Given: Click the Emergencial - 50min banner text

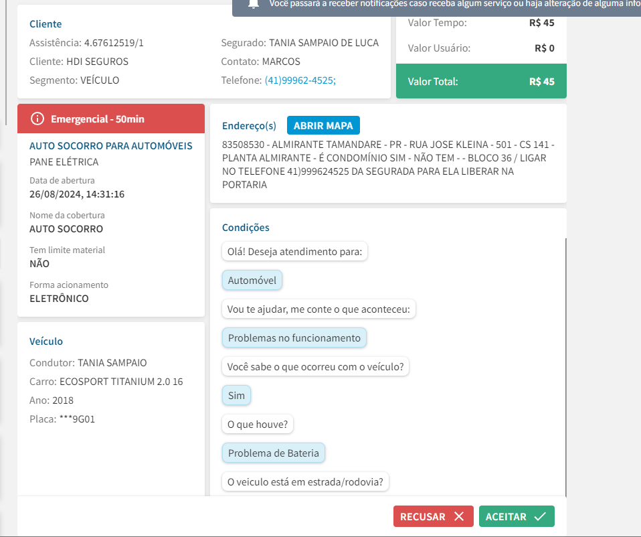Looking at the screenshot, I should click(x=98, y=119).
